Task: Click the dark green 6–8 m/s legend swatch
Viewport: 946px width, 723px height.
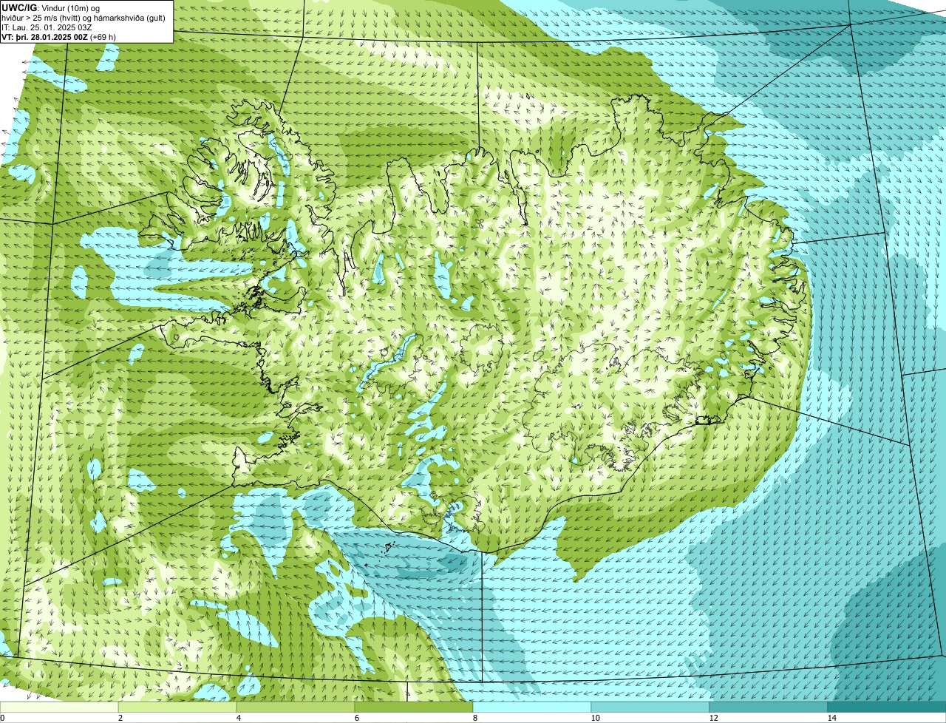Action: pyautogui.click(x=414, y=707)
